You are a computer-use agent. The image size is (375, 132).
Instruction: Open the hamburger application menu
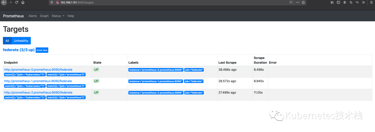point(372,2)
